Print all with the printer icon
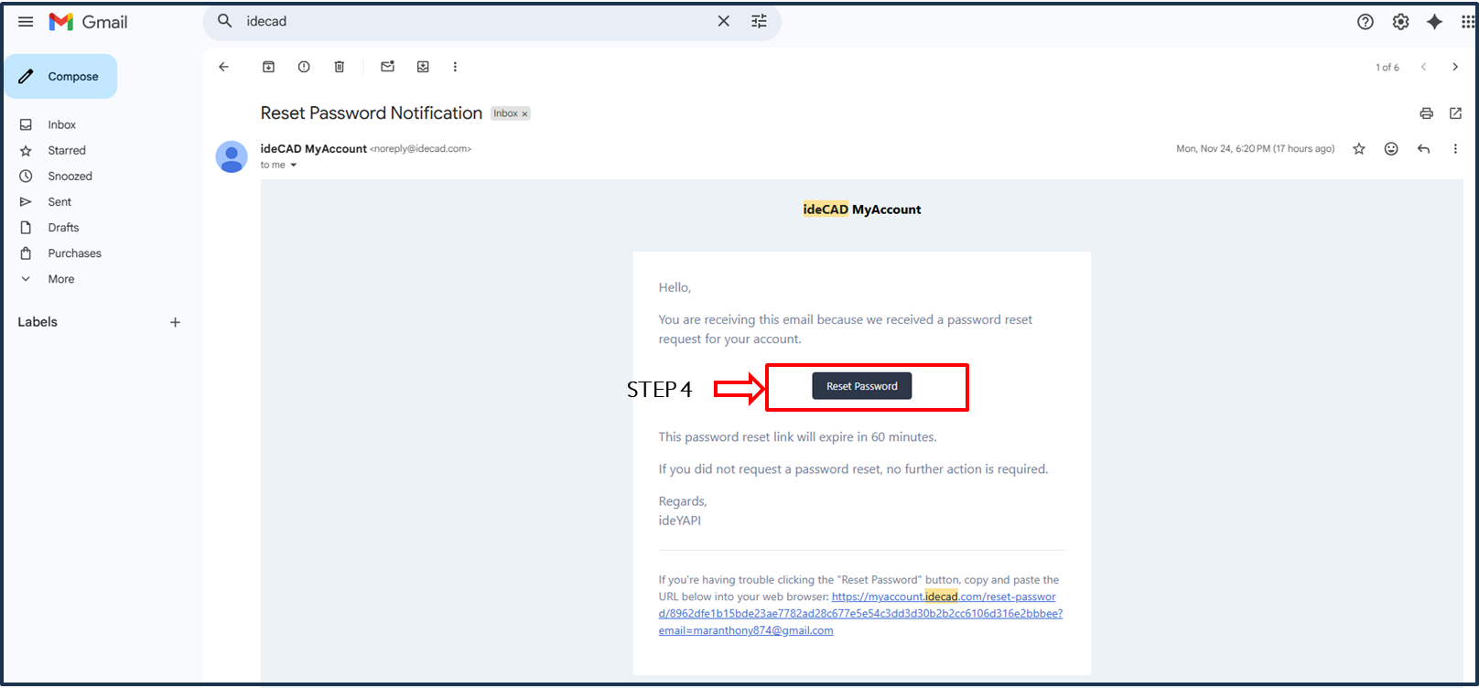Image resolution: width=1479 pixels, height=688 pixels. 1426,113
